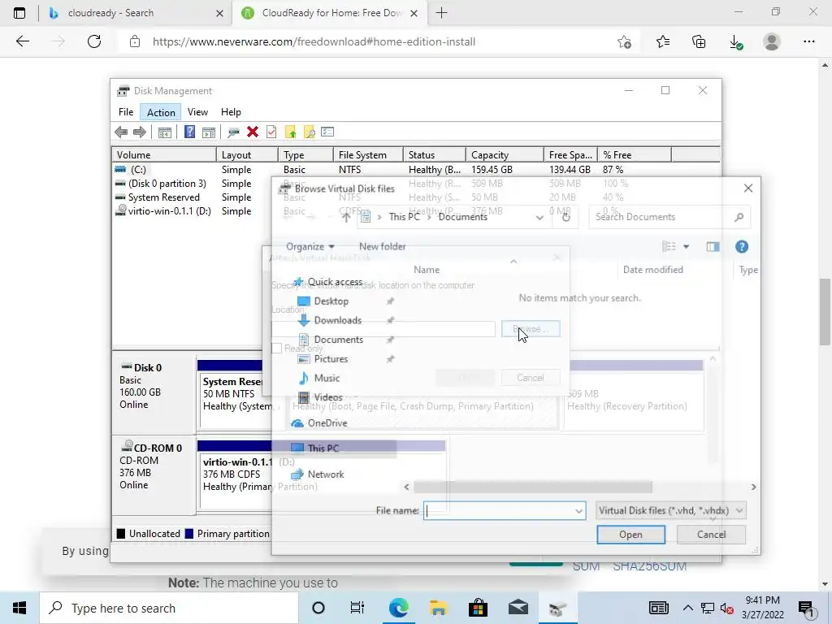The width and height of the screenshot is (832, 624).
Task: Click Cancel in Browse Virtual Disk files
Action: coord(711,535)
